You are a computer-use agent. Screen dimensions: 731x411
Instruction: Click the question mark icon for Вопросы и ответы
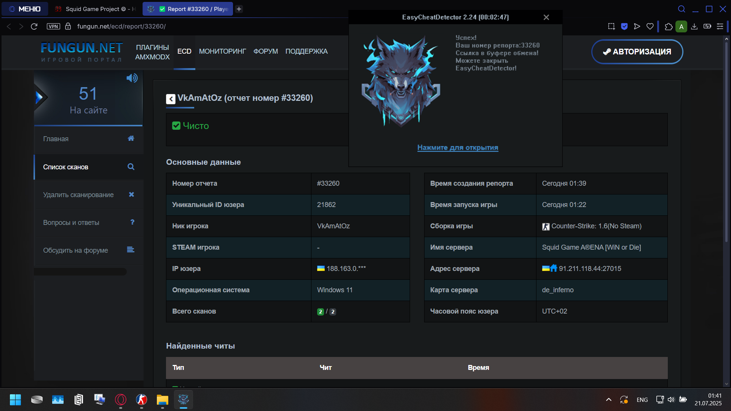pos(132,222)
